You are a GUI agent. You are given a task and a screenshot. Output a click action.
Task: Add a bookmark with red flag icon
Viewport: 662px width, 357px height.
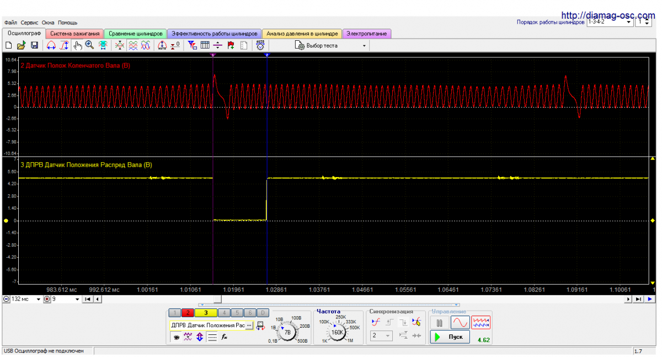(x=231, y=45)
